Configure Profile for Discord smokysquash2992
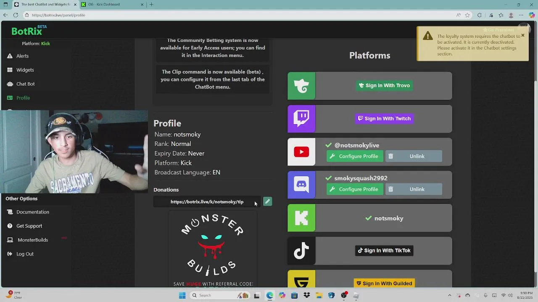Image resolution: width=538 pixels, height=302 pixels. 354,189
